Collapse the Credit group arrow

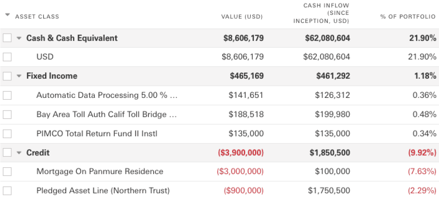tap(19, 153)
